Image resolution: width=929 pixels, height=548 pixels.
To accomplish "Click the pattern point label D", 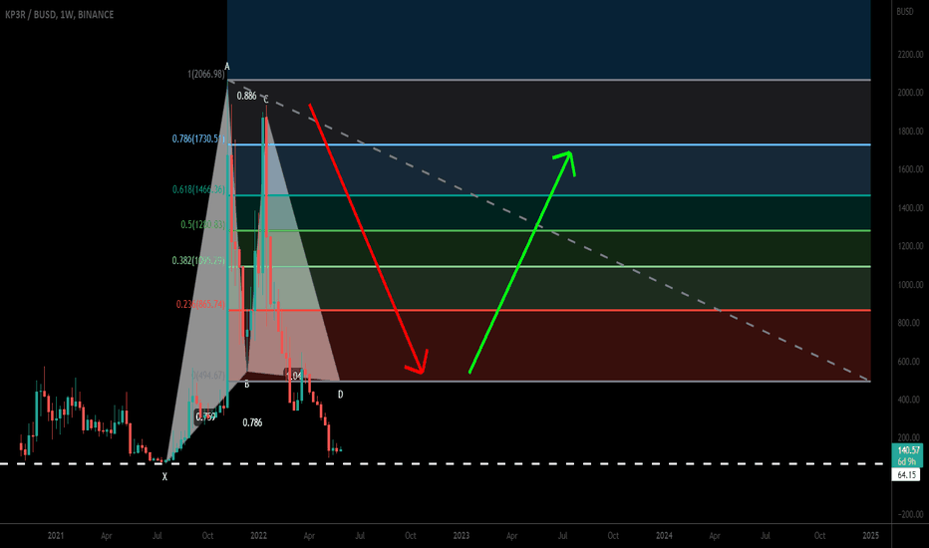I will click(340, 395).
